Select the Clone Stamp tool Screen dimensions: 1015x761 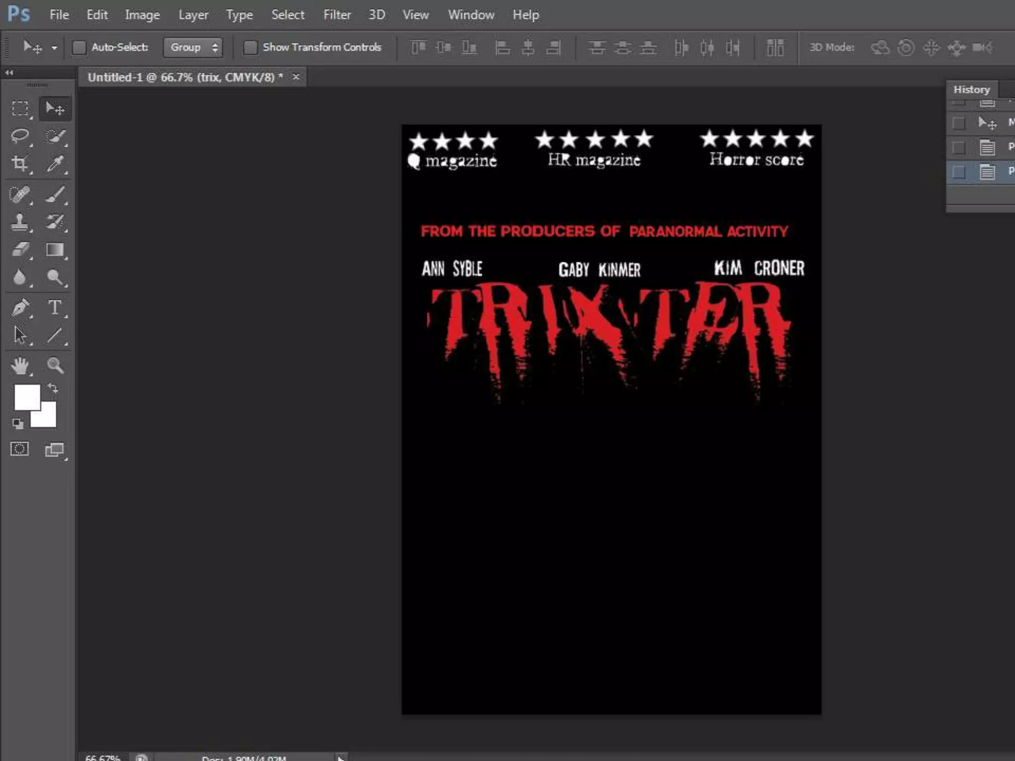20,222
